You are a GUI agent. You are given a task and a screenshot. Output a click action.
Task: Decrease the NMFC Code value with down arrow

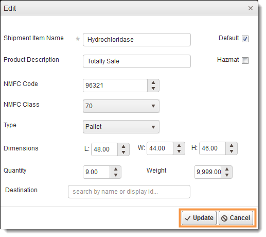click(153, 88)
